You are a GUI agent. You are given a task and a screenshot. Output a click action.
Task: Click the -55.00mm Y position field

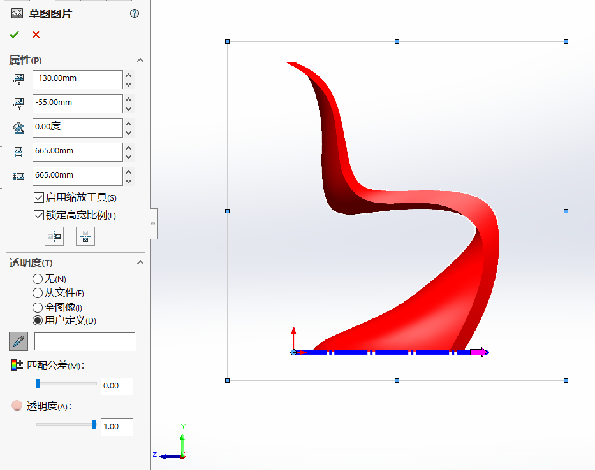pos(78,104)
